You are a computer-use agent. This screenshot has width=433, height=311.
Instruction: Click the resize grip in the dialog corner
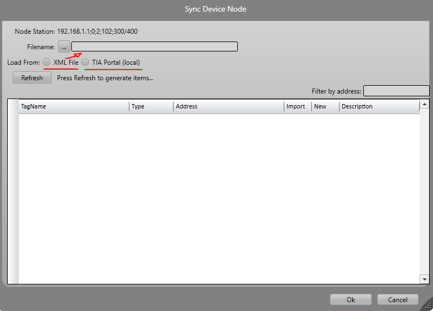click(x=427, y=305)
